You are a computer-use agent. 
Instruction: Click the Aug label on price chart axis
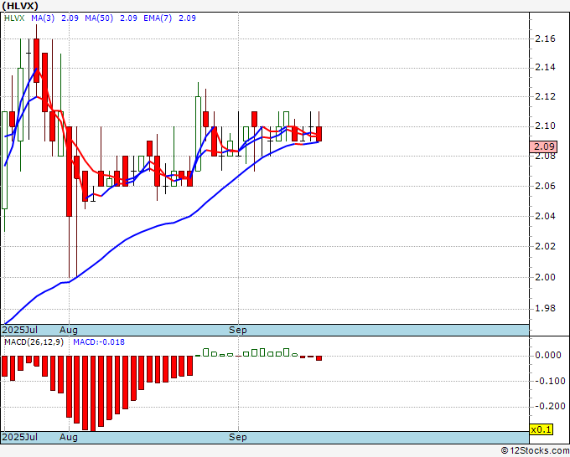[x=69, y=330]
